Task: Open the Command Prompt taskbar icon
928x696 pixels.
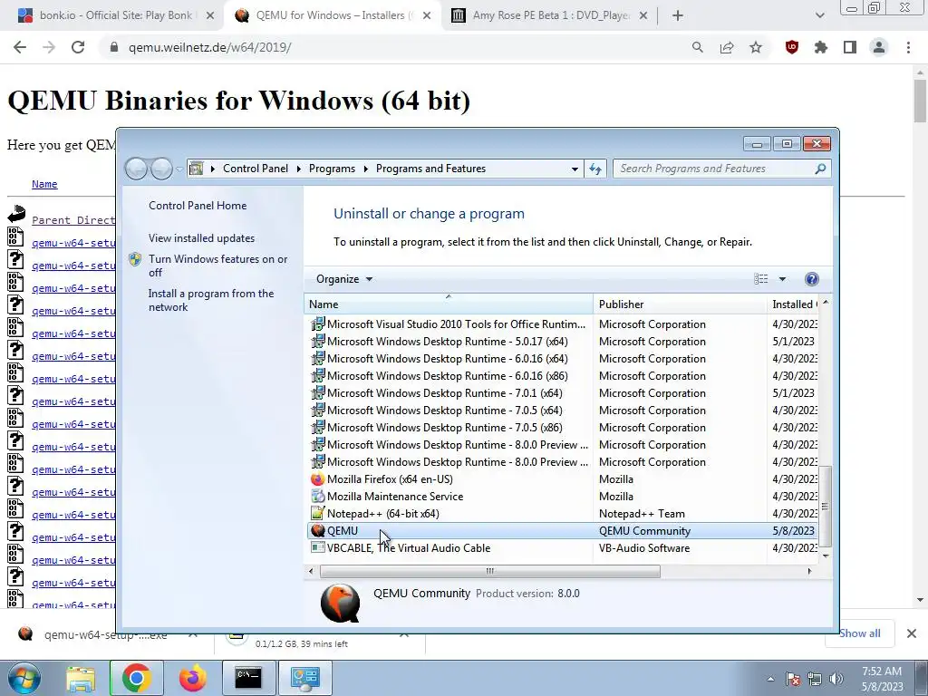Action: pos(248,678)
